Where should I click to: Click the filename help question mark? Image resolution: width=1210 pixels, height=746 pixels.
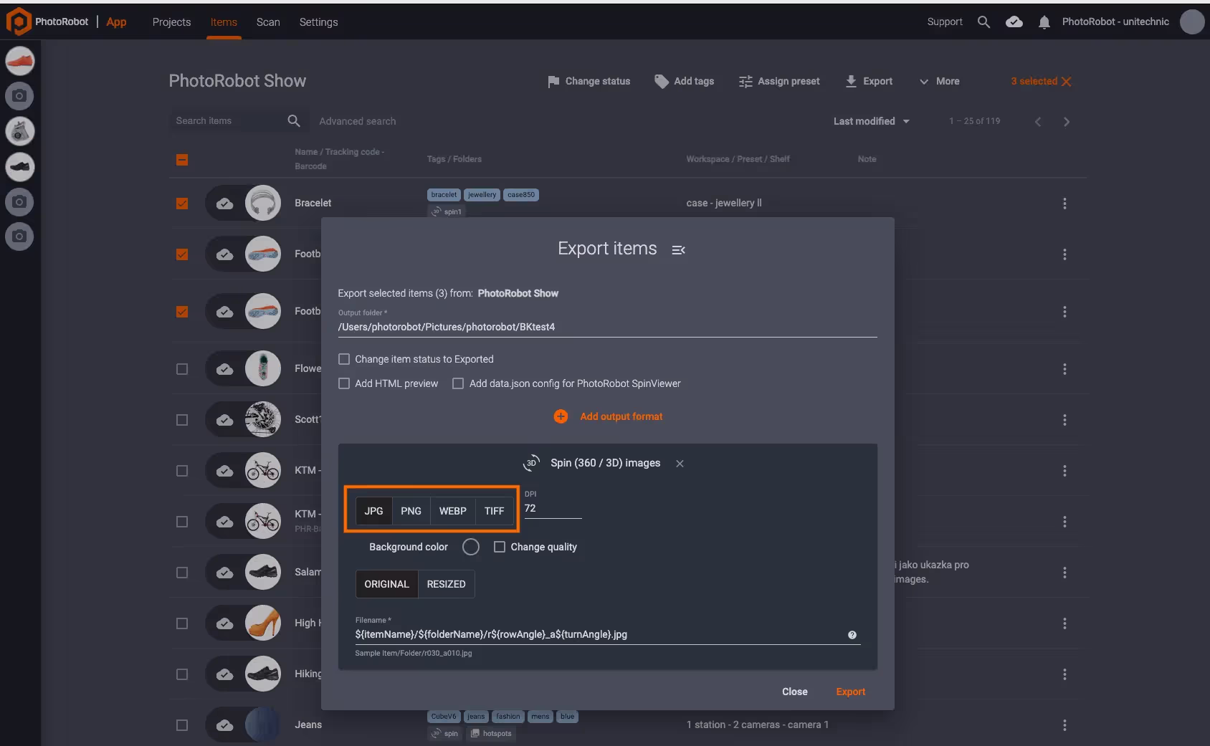pyautogui.click(x=852, y=635)
